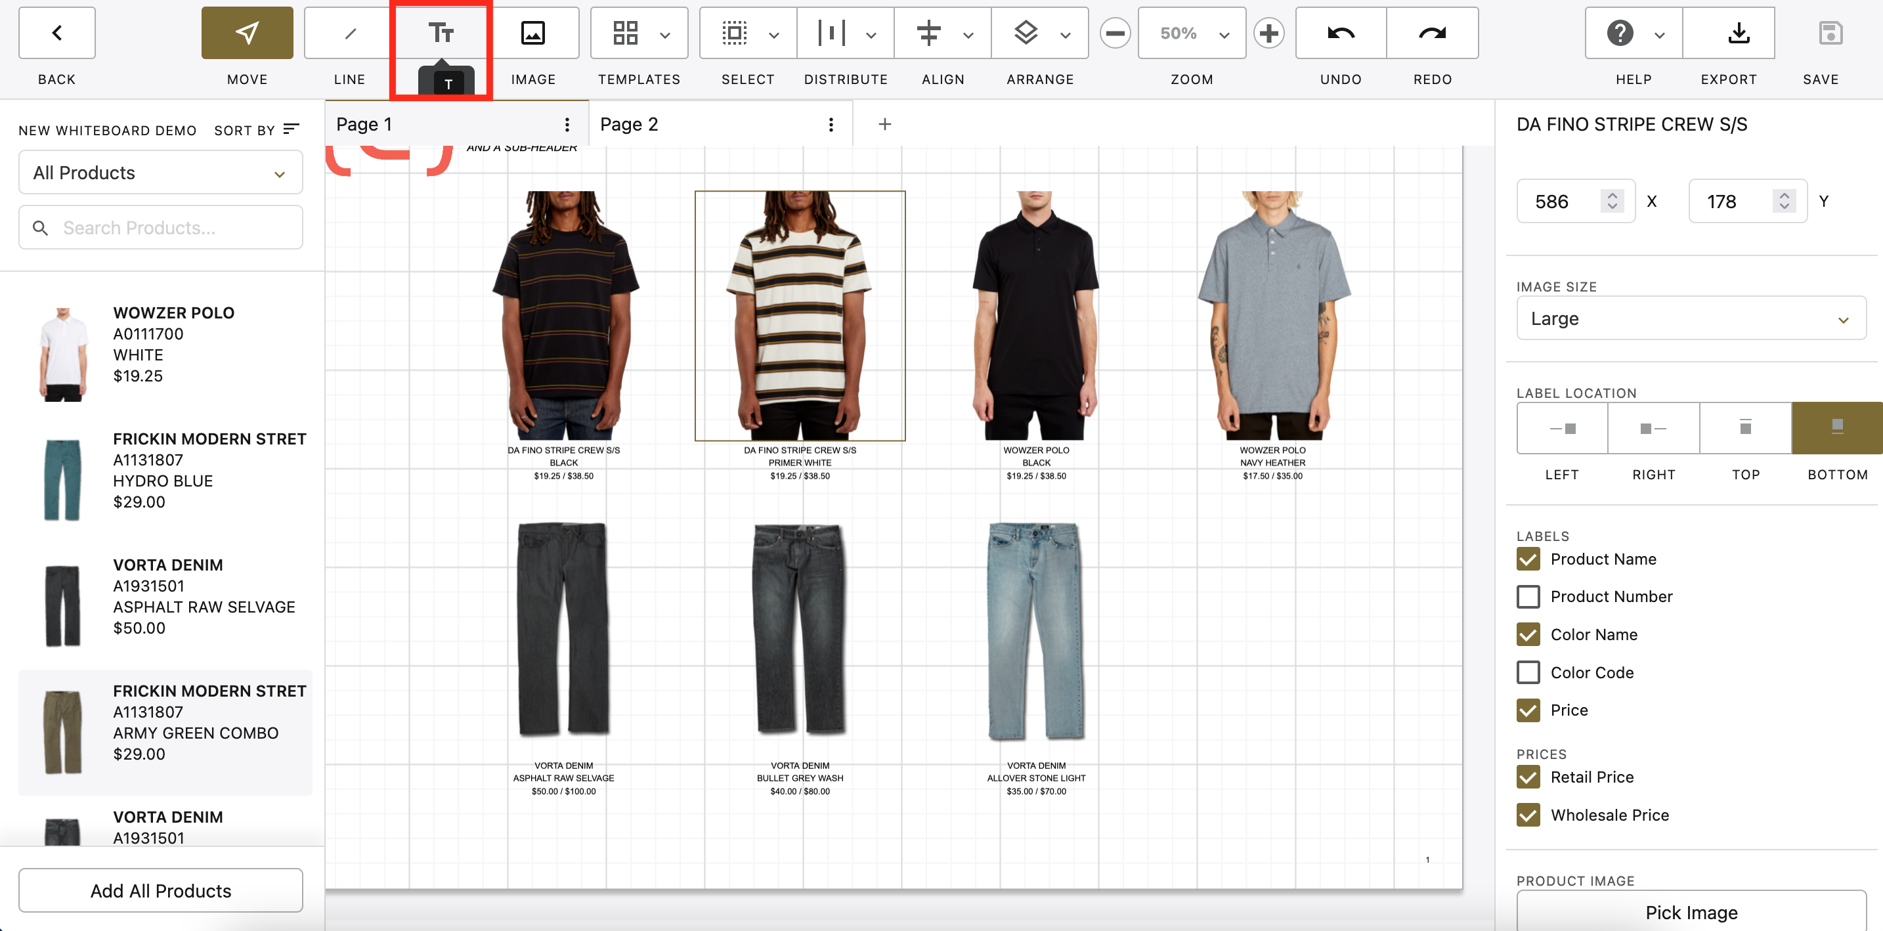1883x931 pixels.
Task: Enable the Product Number checkbox
Action: 1528,596
